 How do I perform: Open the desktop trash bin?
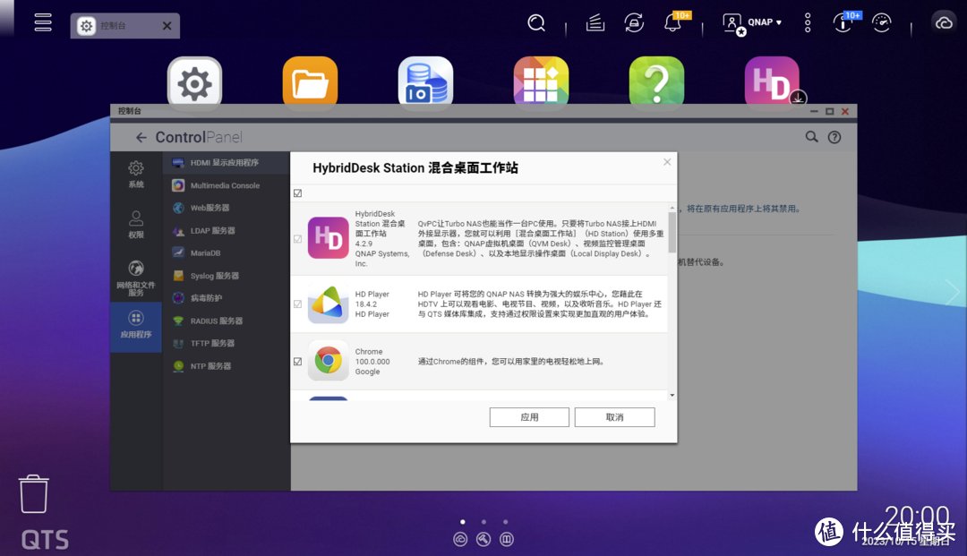33,493
